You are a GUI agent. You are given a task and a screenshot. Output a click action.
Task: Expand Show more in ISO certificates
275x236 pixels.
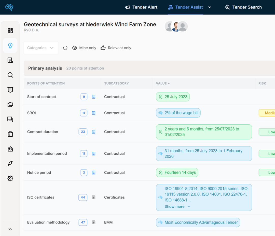[177, 206]
